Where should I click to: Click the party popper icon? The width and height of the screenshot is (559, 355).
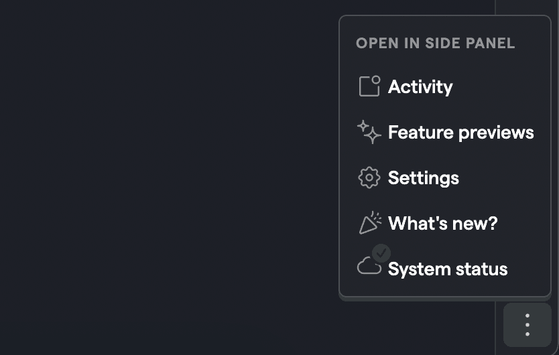[370, 223]
